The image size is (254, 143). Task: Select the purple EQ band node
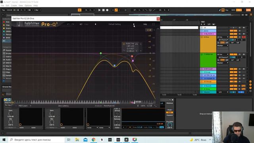[133, 61]
